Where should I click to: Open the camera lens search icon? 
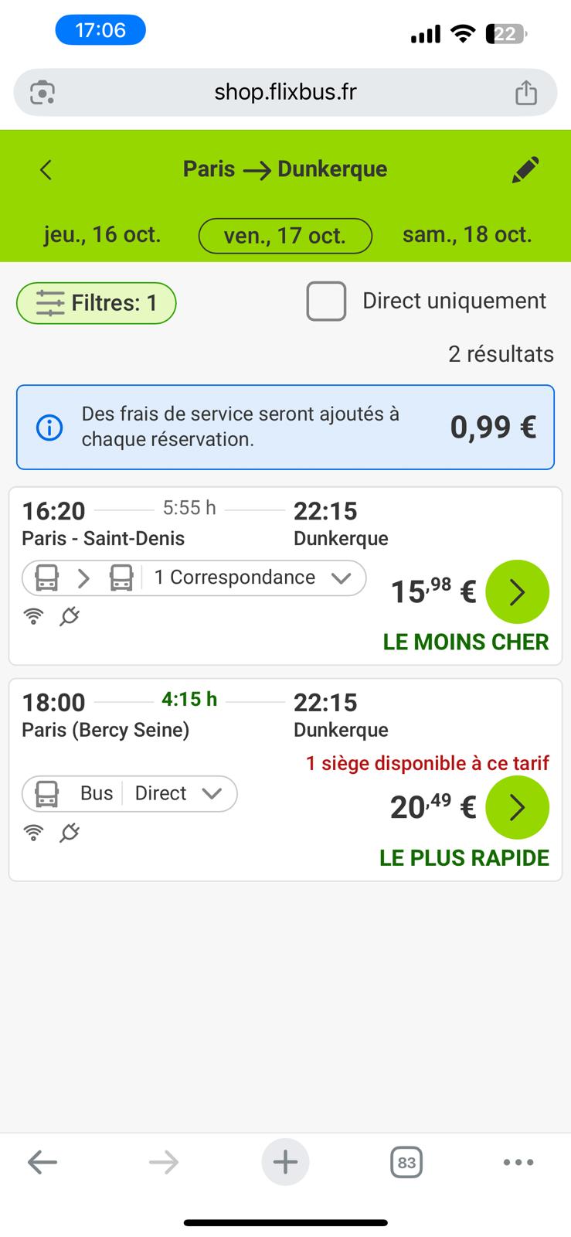(42, 93)
